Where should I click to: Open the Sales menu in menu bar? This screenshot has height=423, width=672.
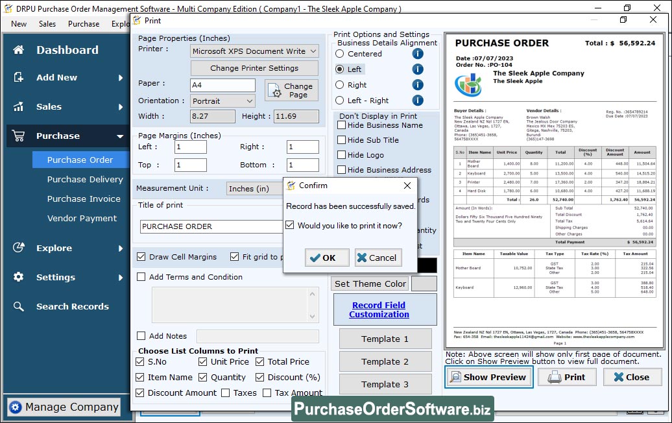pyautogui.click(x=47, y=24)
